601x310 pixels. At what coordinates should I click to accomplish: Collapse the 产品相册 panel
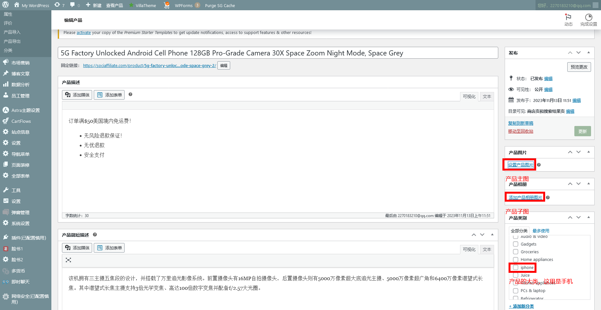click(589, 184)
